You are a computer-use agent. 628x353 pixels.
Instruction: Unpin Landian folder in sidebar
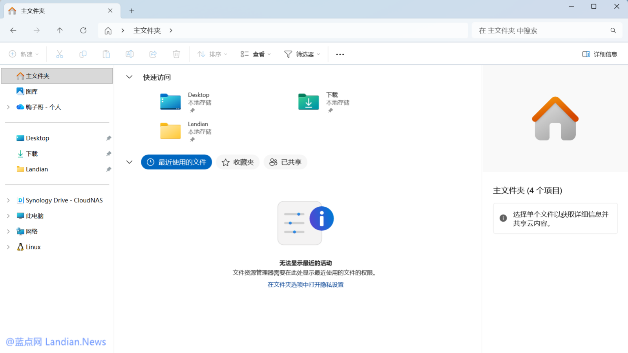(x=109, y=169)
